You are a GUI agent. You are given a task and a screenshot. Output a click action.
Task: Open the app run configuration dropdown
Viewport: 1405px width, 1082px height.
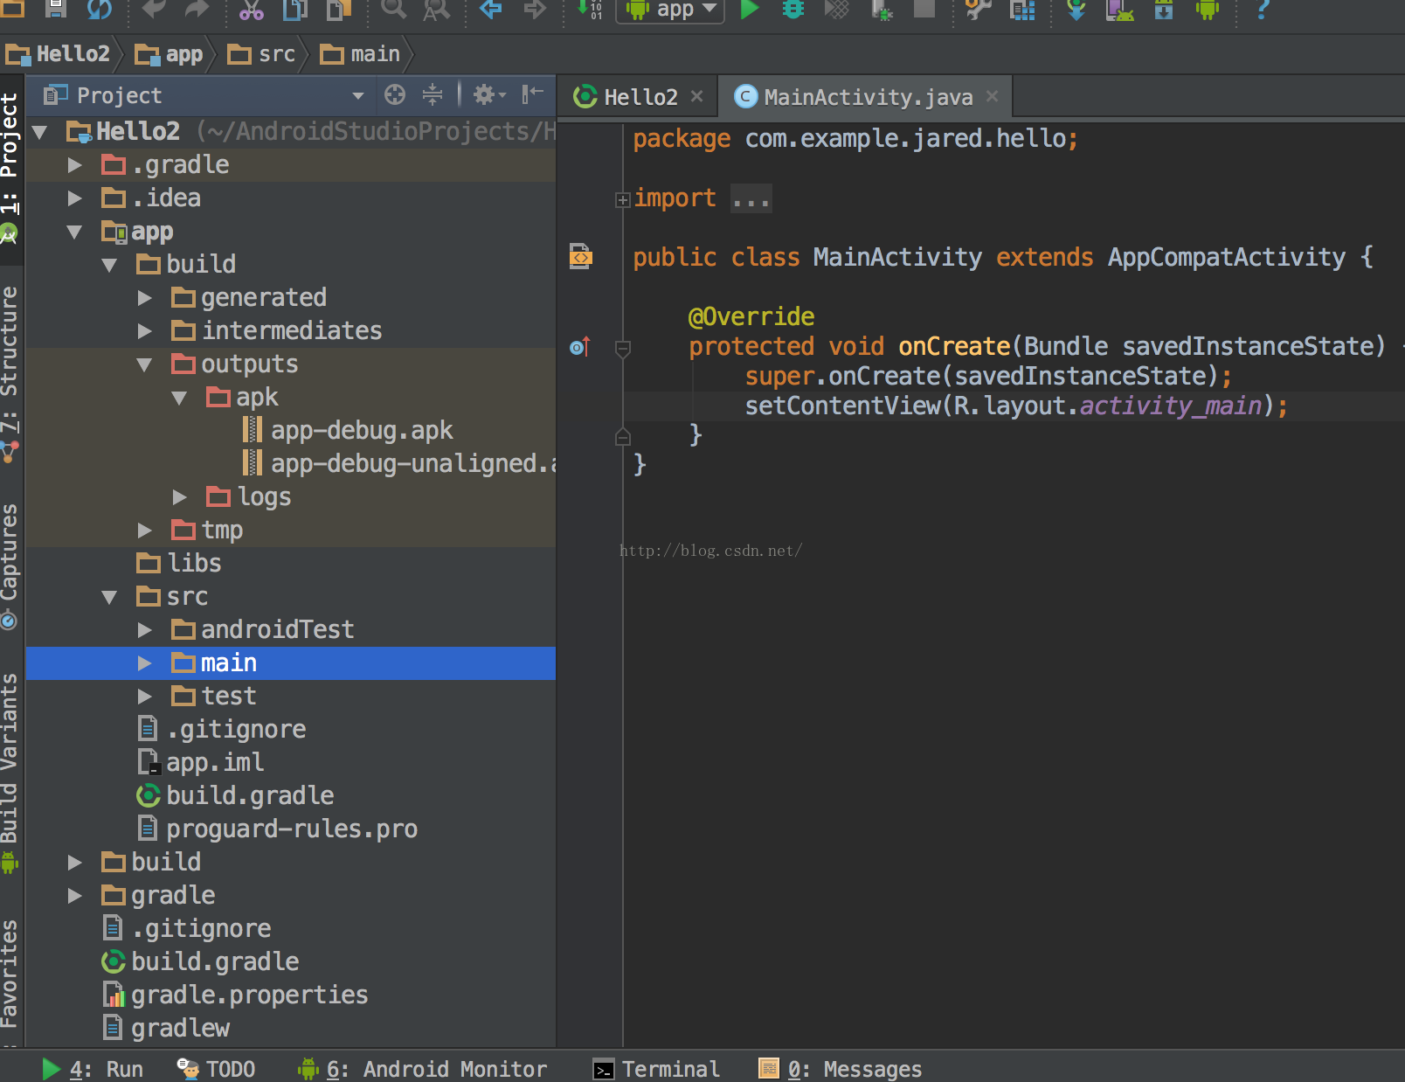671,10
